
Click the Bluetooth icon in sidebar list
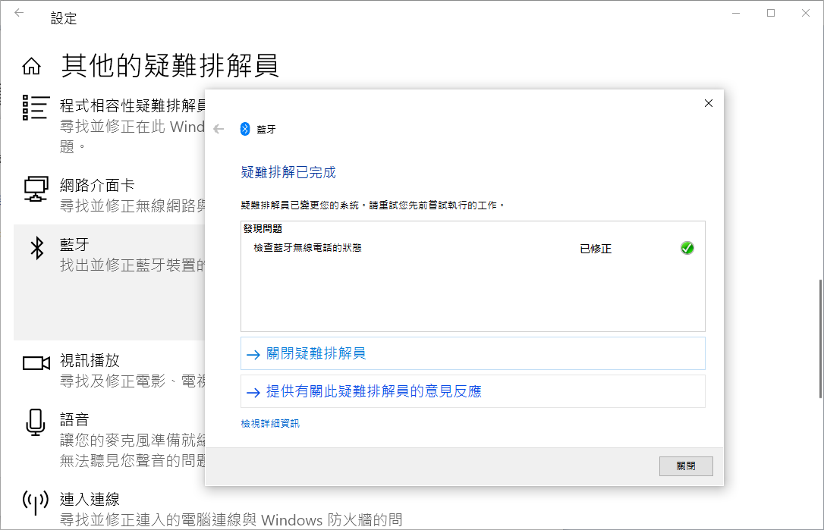(36, 248)
